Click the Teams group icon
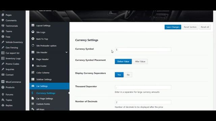 click(3, 31)
